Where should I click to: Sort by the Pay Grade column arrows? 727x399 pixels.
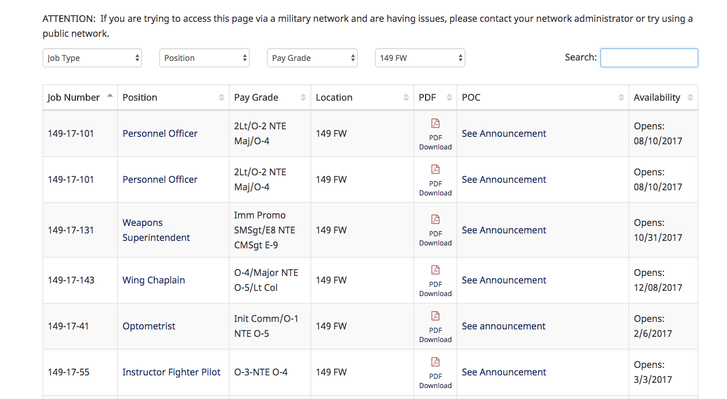(303, 98)
